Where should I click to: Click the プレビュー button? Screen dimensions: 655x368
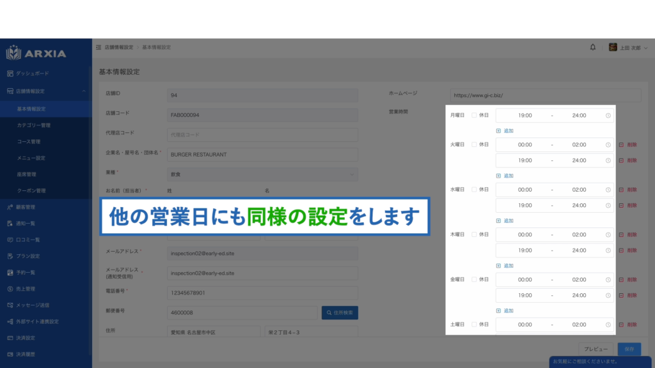[596, 349]
